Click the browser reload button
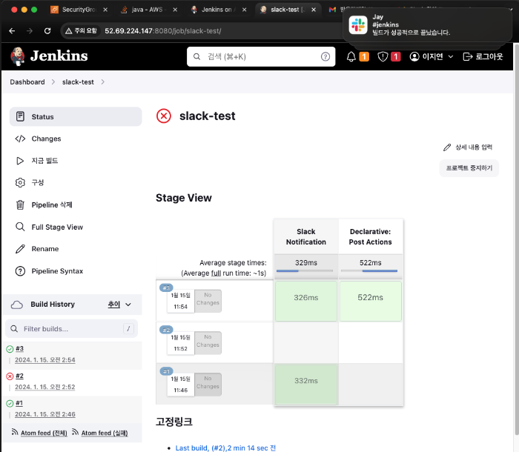This screenshot has width=519, height=452. click(x=47, y=31)
